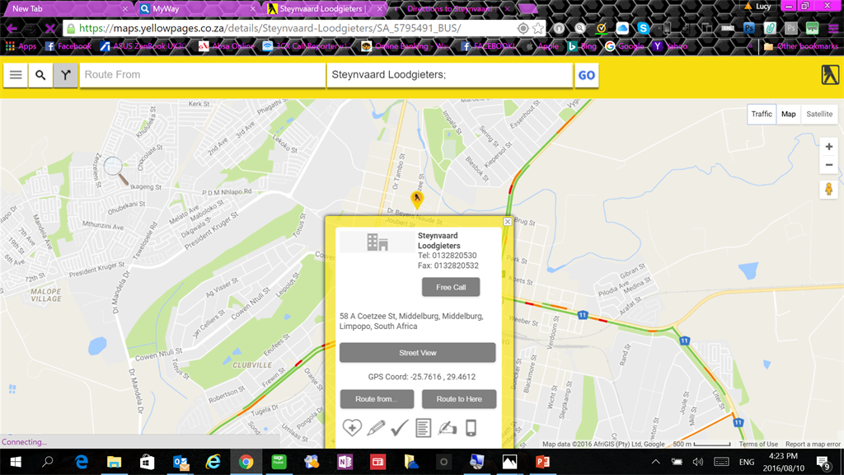Focus the Route From input field
The height and width of the screenshot is (475, 844).
click(203, 75)
